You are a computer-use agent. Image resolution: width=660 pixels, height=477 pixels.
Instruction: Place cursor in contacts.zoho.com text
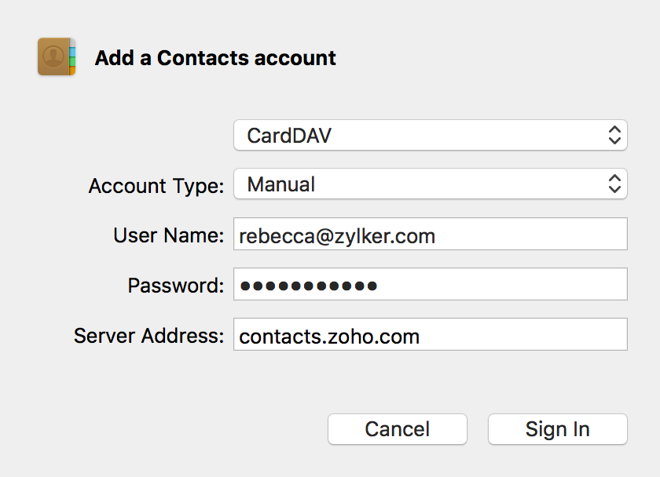coord(329,337)
